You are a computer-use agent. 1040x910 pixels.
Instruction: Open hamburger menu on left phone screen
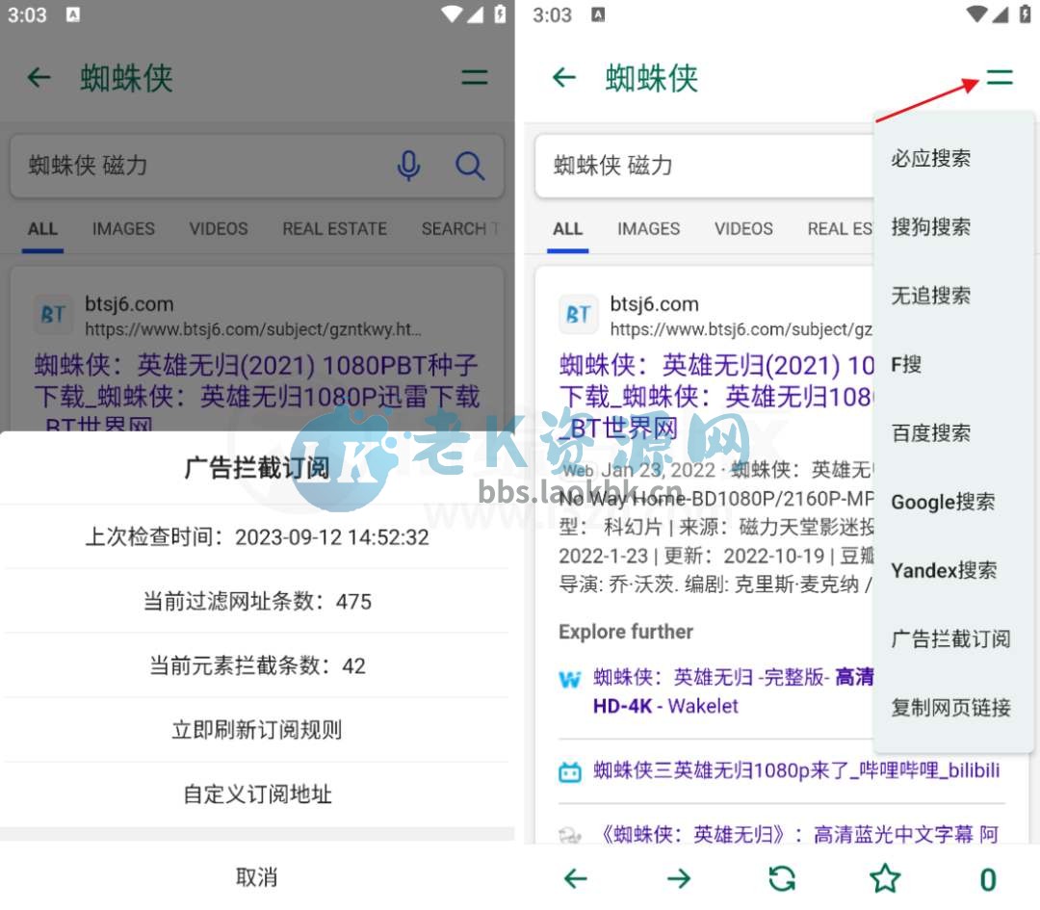474,78
